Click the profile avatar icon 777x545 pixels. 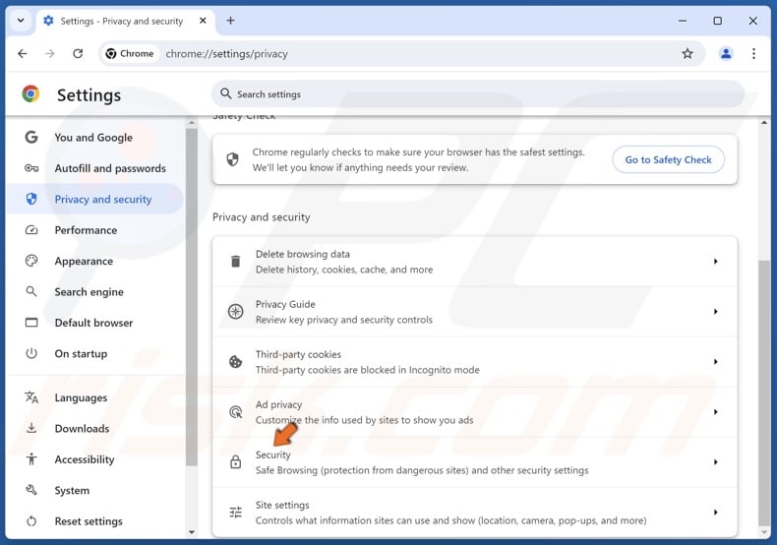coord(726,54)
